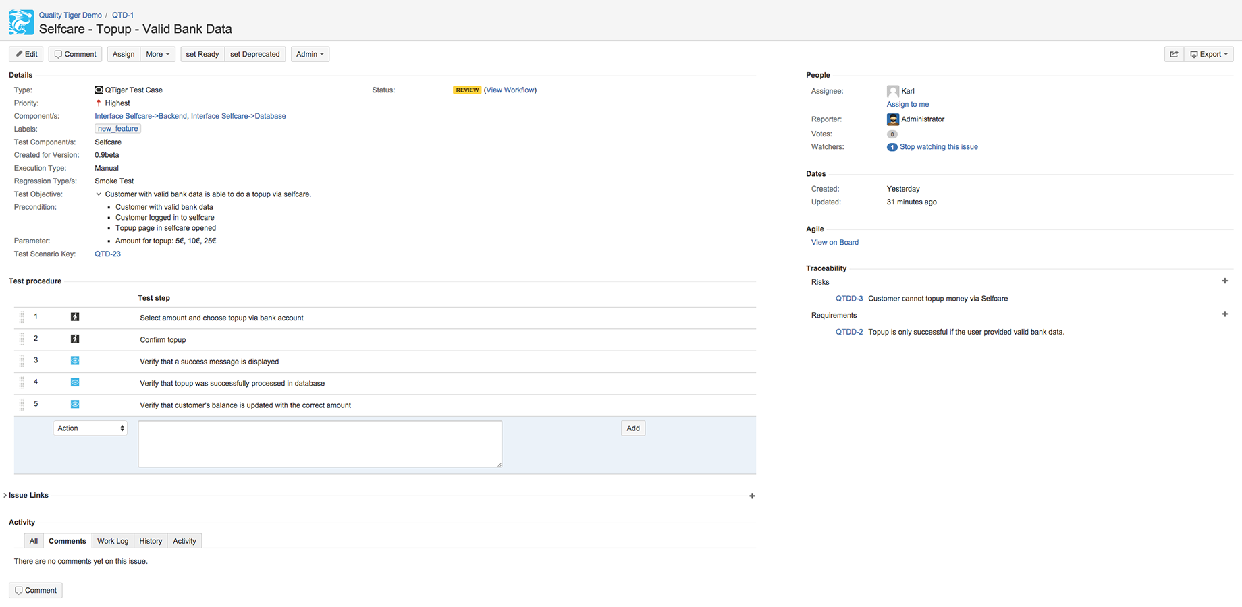The width and height of the screenshot is (1242, 607).
Task: Click the new test step text area
Action: pyautogui.click(x=319, y=444)
